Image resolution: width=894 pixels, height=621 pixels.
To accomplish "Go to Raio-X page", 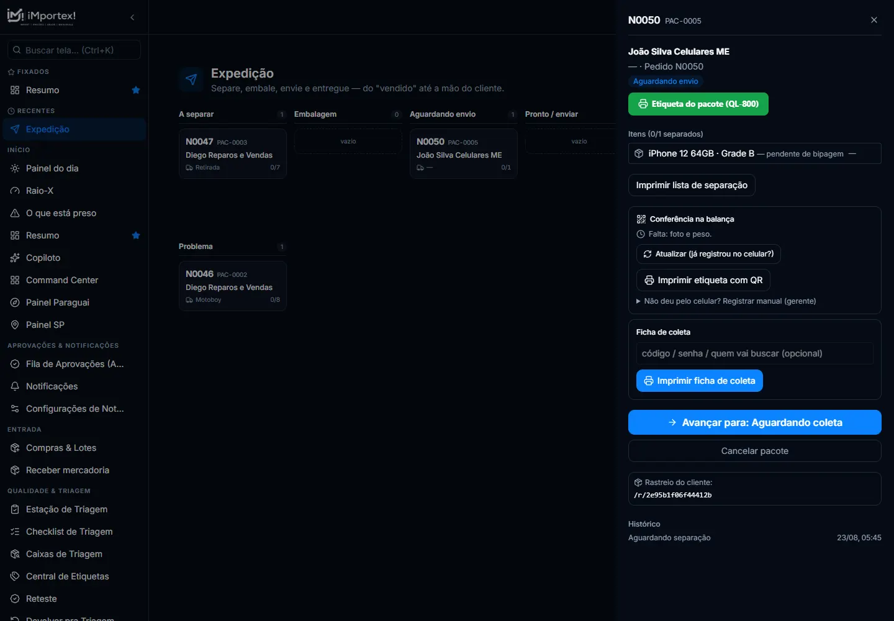I will (74, 191).
